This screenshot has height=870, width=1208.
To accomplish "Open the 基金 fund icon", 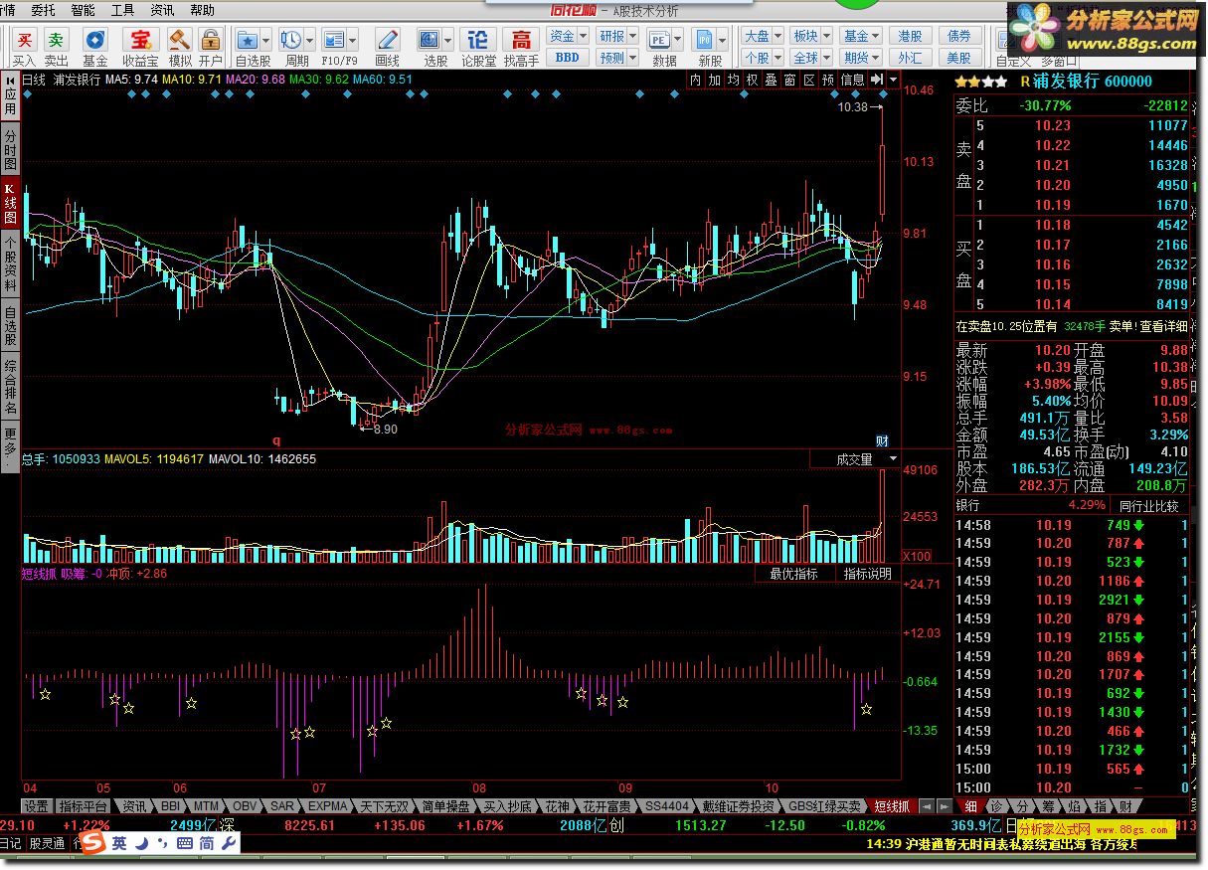I will [x=95, y=41].
